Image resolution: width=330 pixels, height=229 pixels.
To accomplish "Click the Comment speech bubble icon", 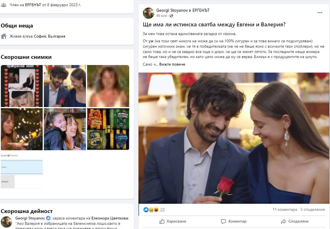I will coord(223,221).
